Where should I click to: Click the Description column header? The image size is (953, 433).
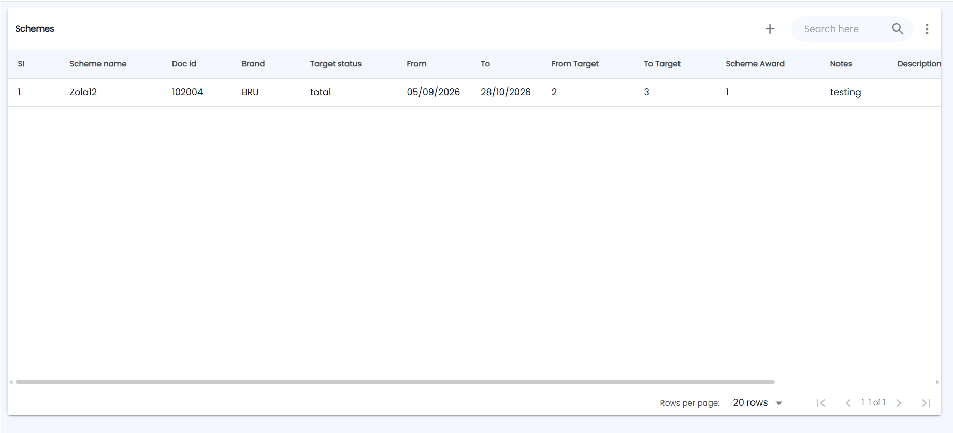(919, 64)
